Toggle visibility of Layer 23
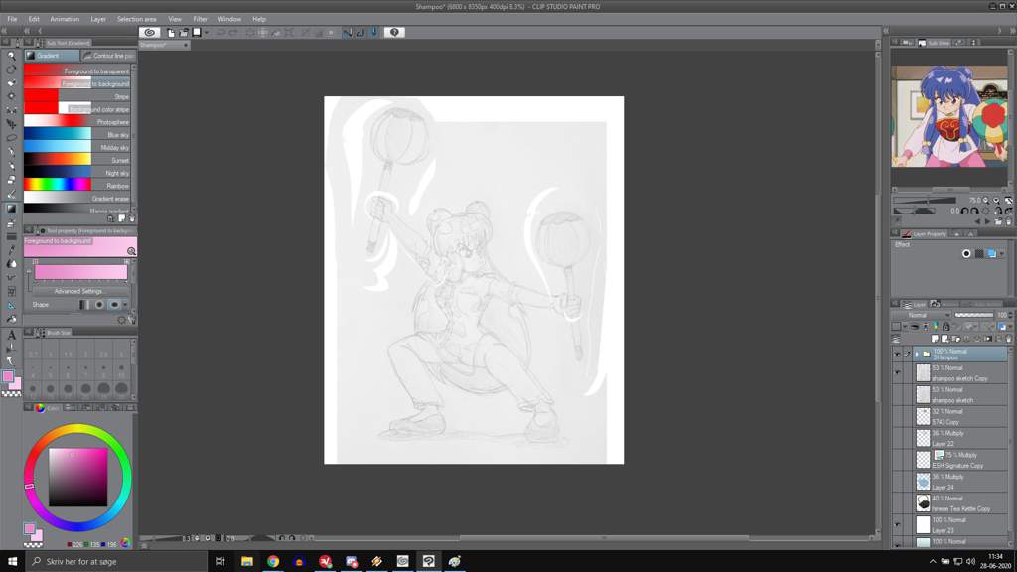 [897, 524]
